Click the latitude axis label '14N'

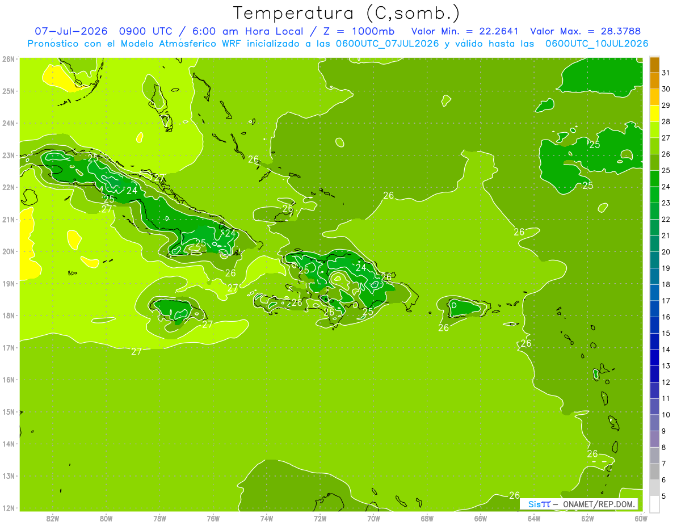9,444
